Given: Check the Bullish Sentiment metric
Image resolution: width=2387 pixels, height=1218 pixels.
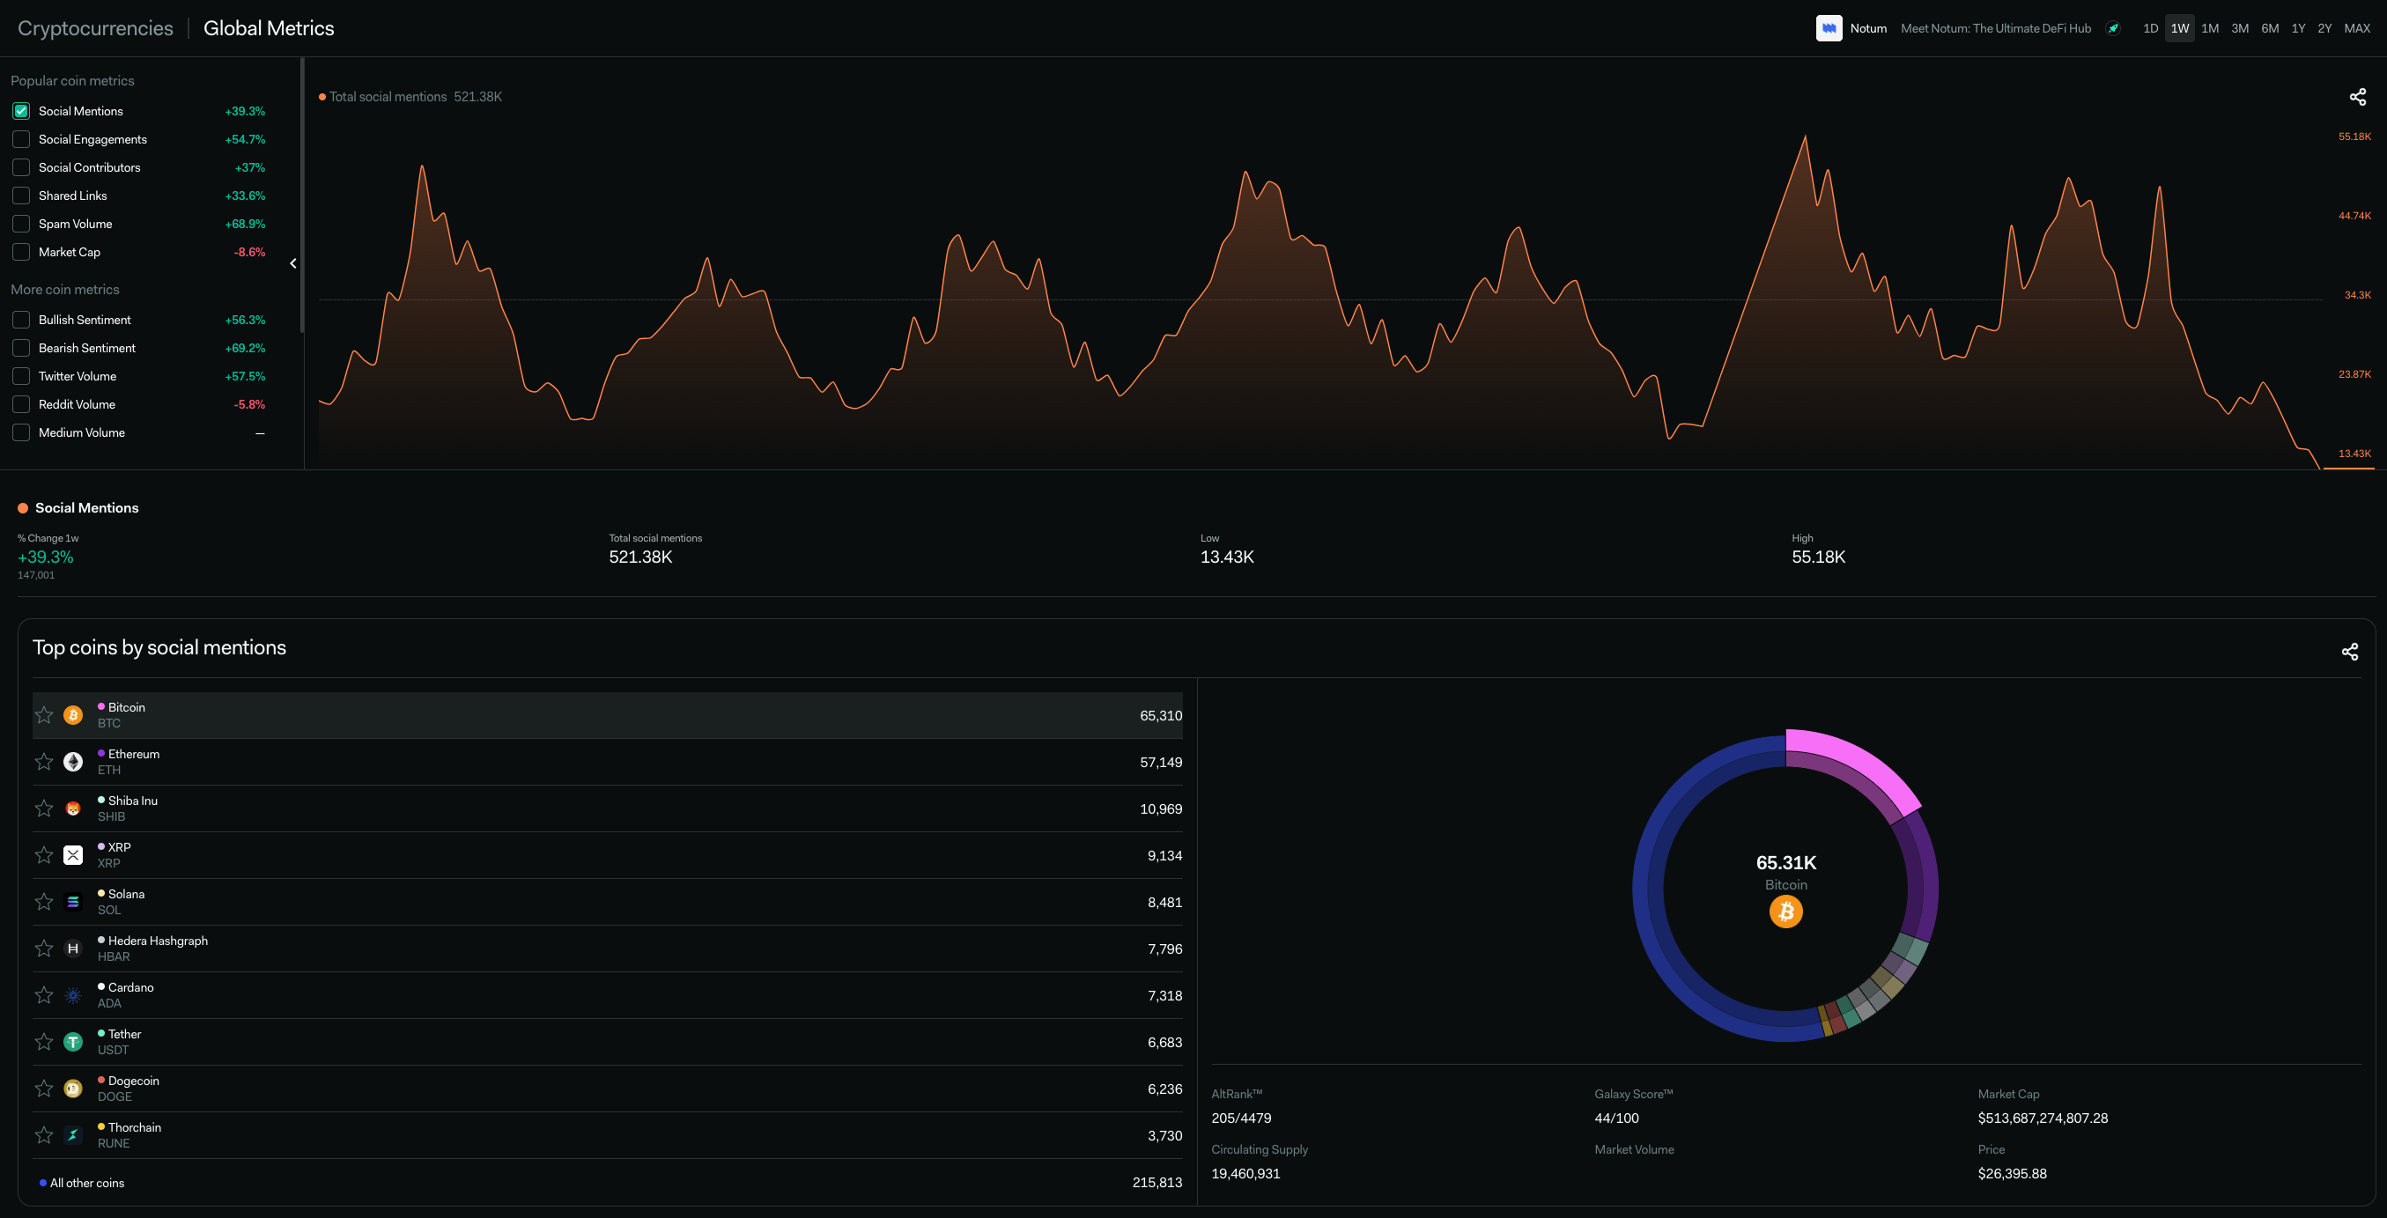Looking at the screenshot, I should (x=21, y=320).
